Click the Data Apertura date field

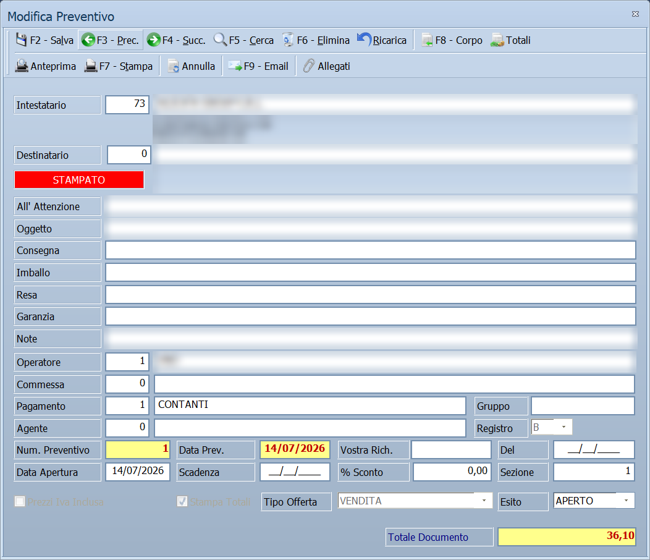click(138, 472)
